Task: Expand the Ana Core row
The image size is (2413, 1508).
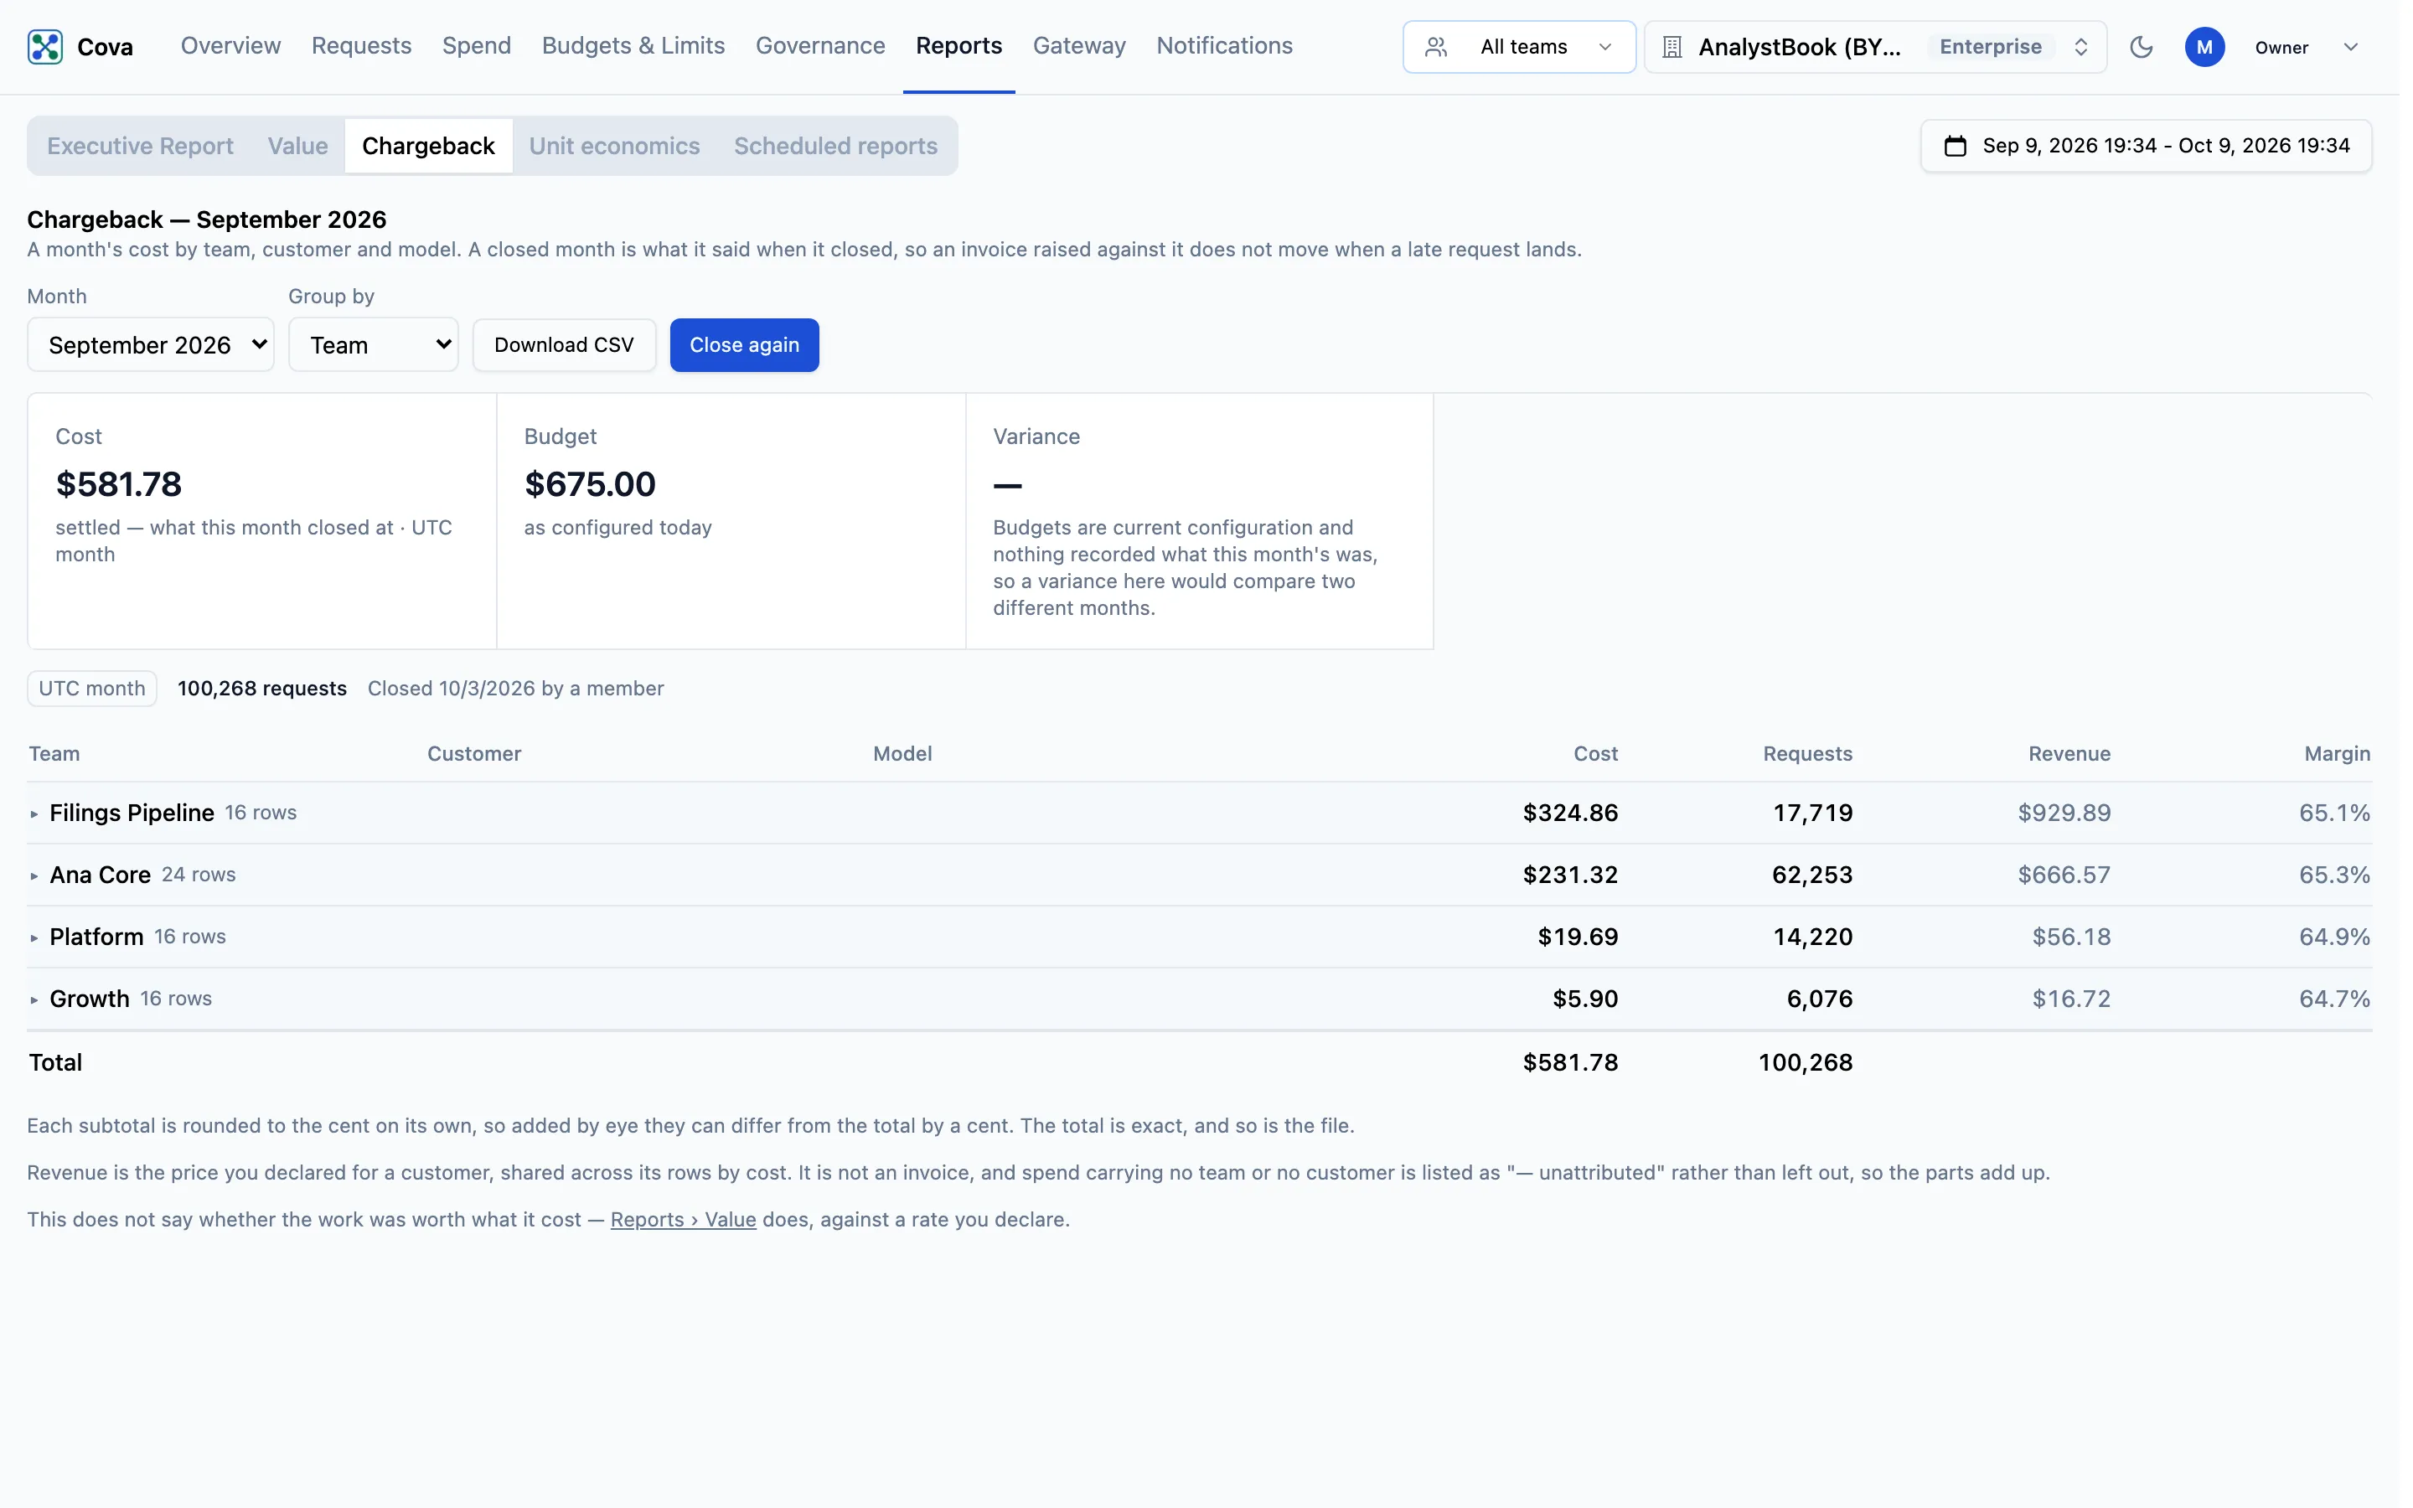Action: tap(34, 875)
